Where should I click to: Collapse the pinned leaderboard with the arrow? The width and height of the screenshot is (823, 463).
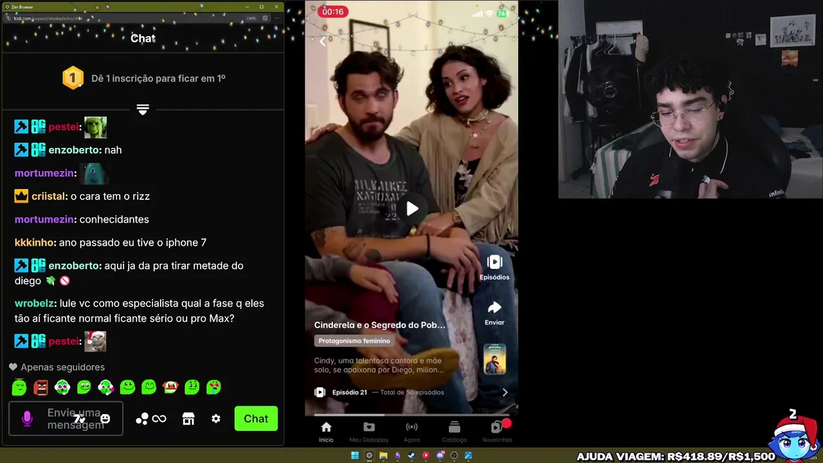(x=143, y=110)
